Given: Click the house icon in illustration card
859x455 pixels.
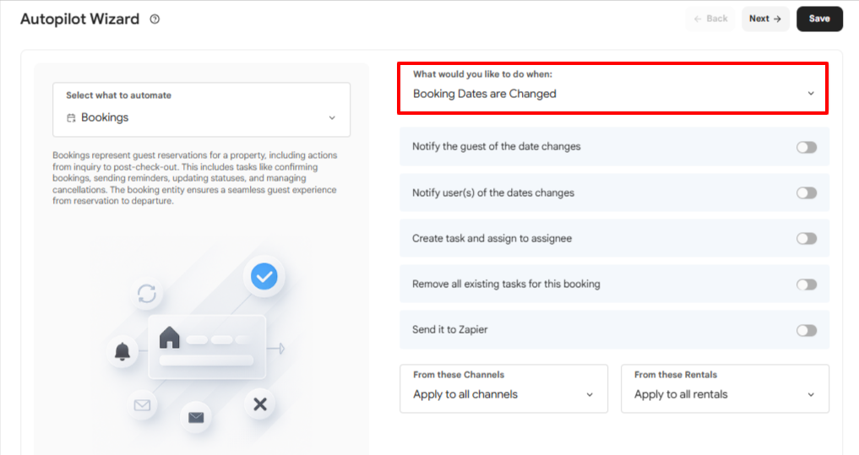Looking at the screenshot, I should 169,338.
